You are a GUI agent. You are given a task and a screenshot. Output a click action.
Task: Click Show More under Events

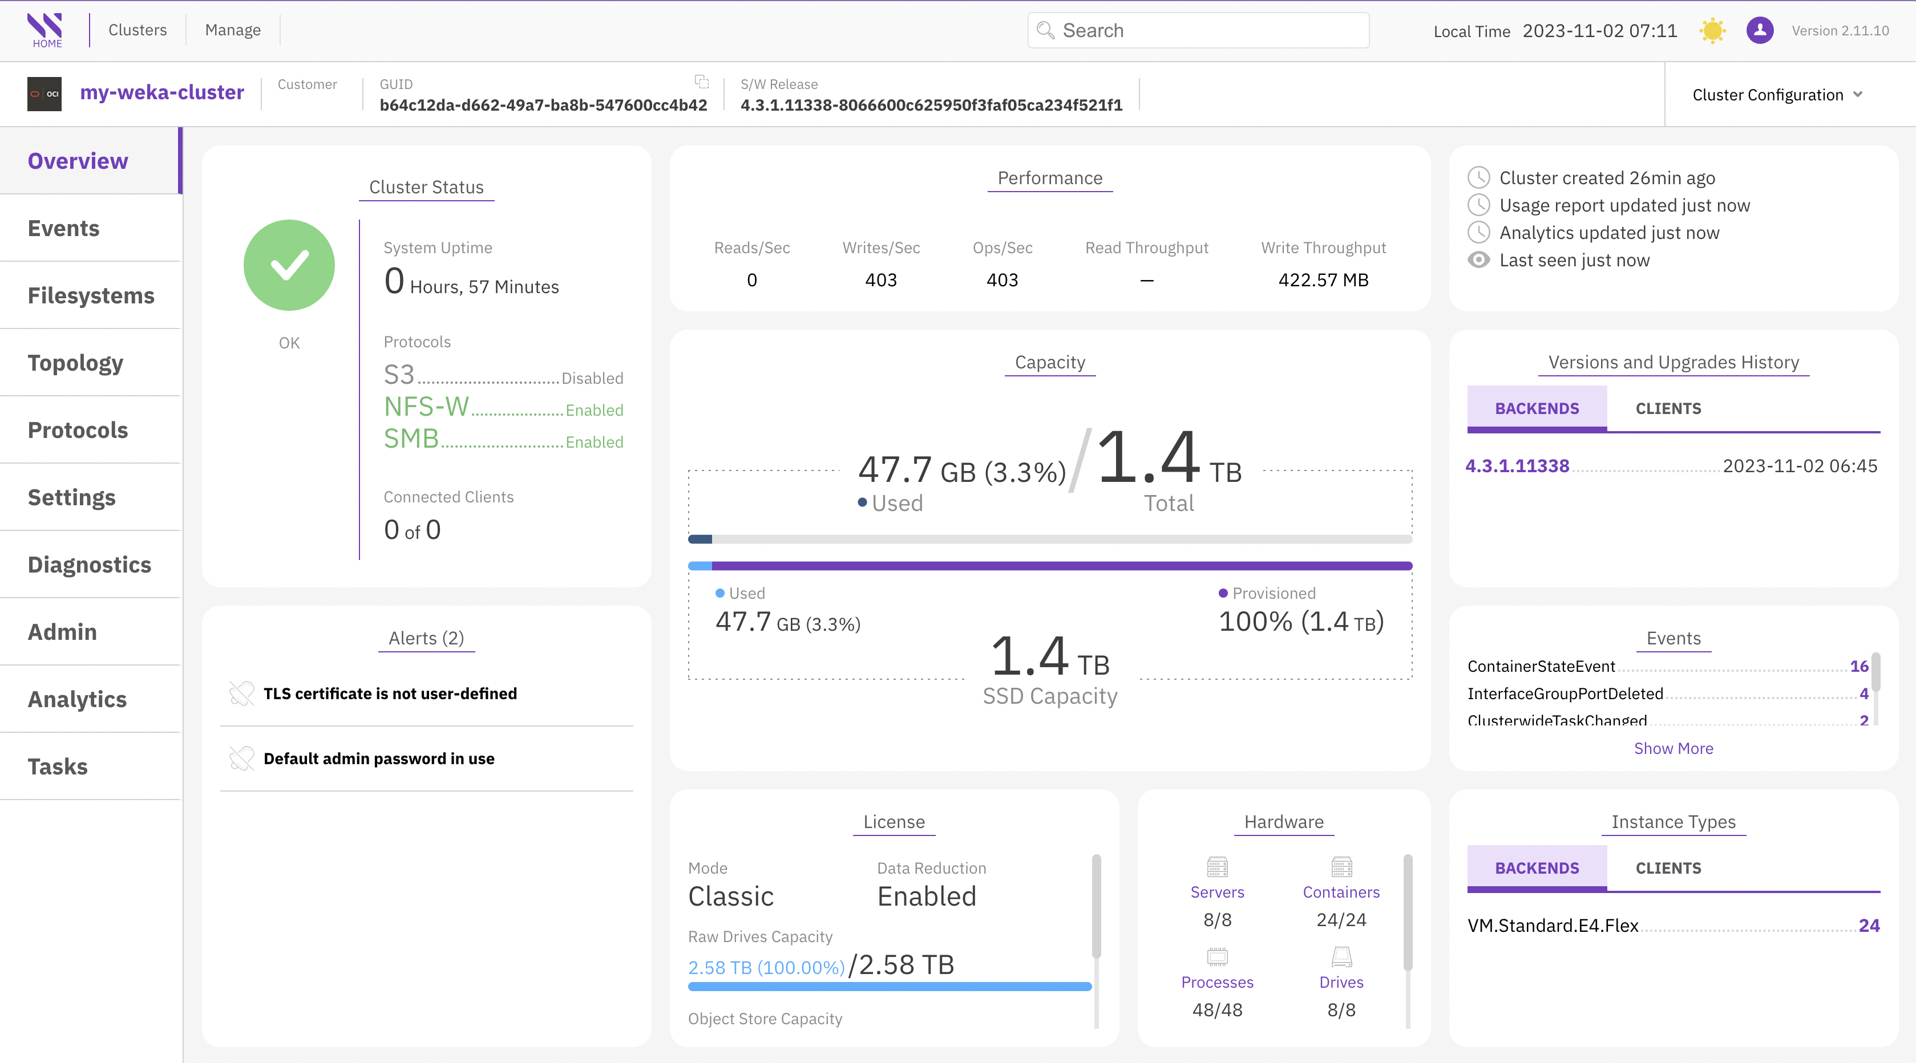coord(1673,749)
